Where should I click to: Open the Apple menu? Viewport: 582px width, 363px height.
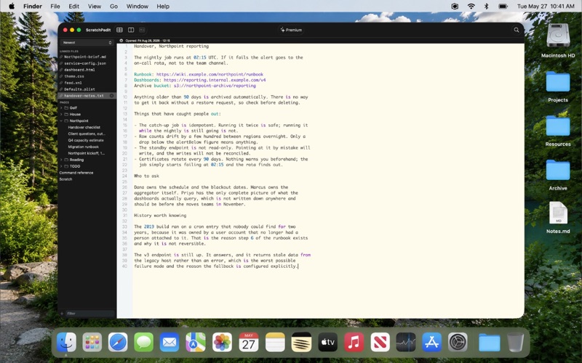click(12, 7)
